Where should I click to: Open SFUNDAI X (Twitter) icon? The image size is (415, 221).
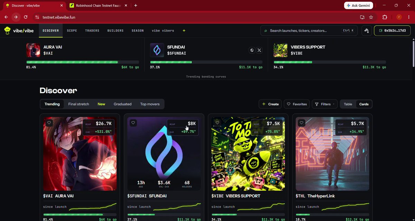259,50
